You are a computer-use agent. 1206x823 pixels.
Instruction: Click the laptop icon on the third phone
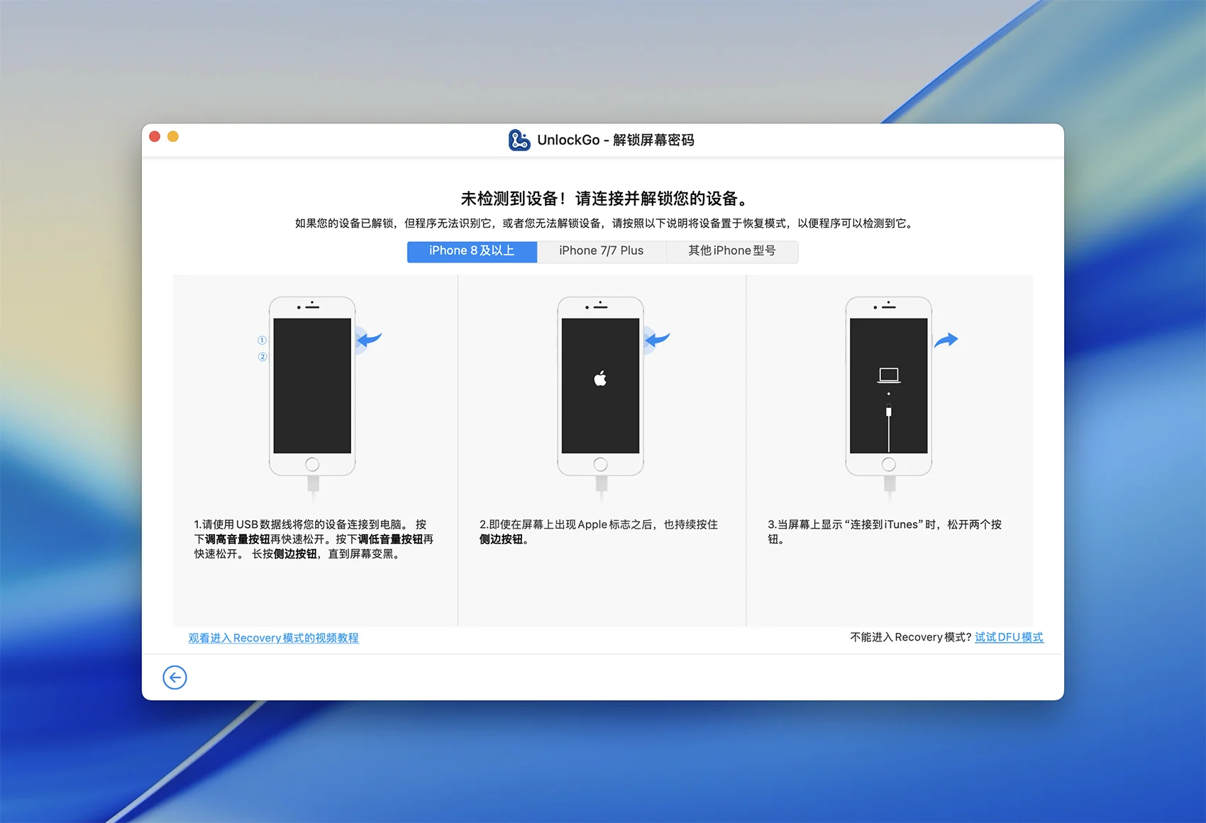pos(888,375)
